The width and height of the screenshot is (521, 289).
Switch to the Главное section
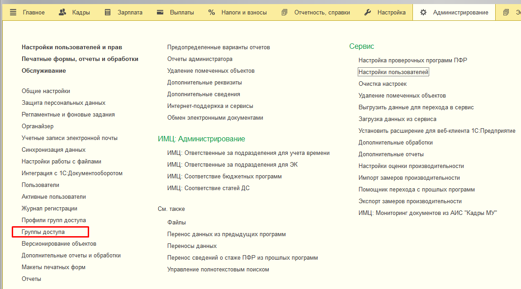33,12
